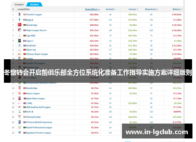This screenshot has height=142, width=196.
Task: Open the 1.HNL link
Action: [x=29, y=103]
